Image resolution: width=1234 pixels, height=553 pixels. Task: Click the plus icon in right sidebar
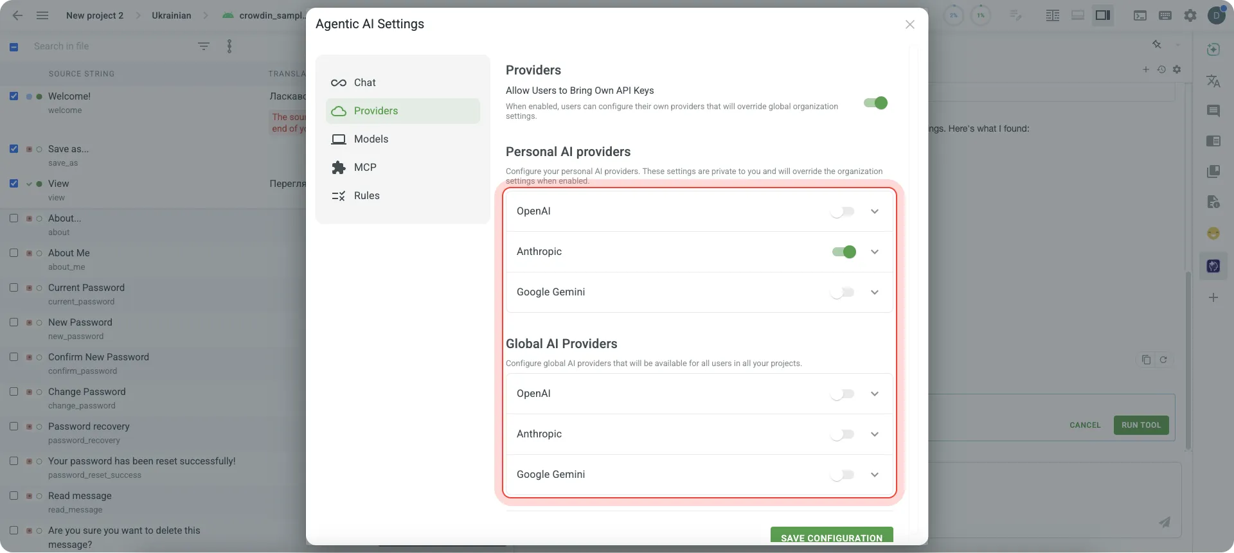(1213, 298)
